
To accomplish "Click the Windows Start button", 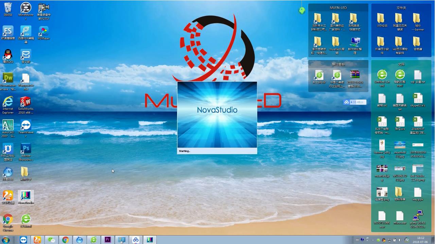I will pos(6,240).
